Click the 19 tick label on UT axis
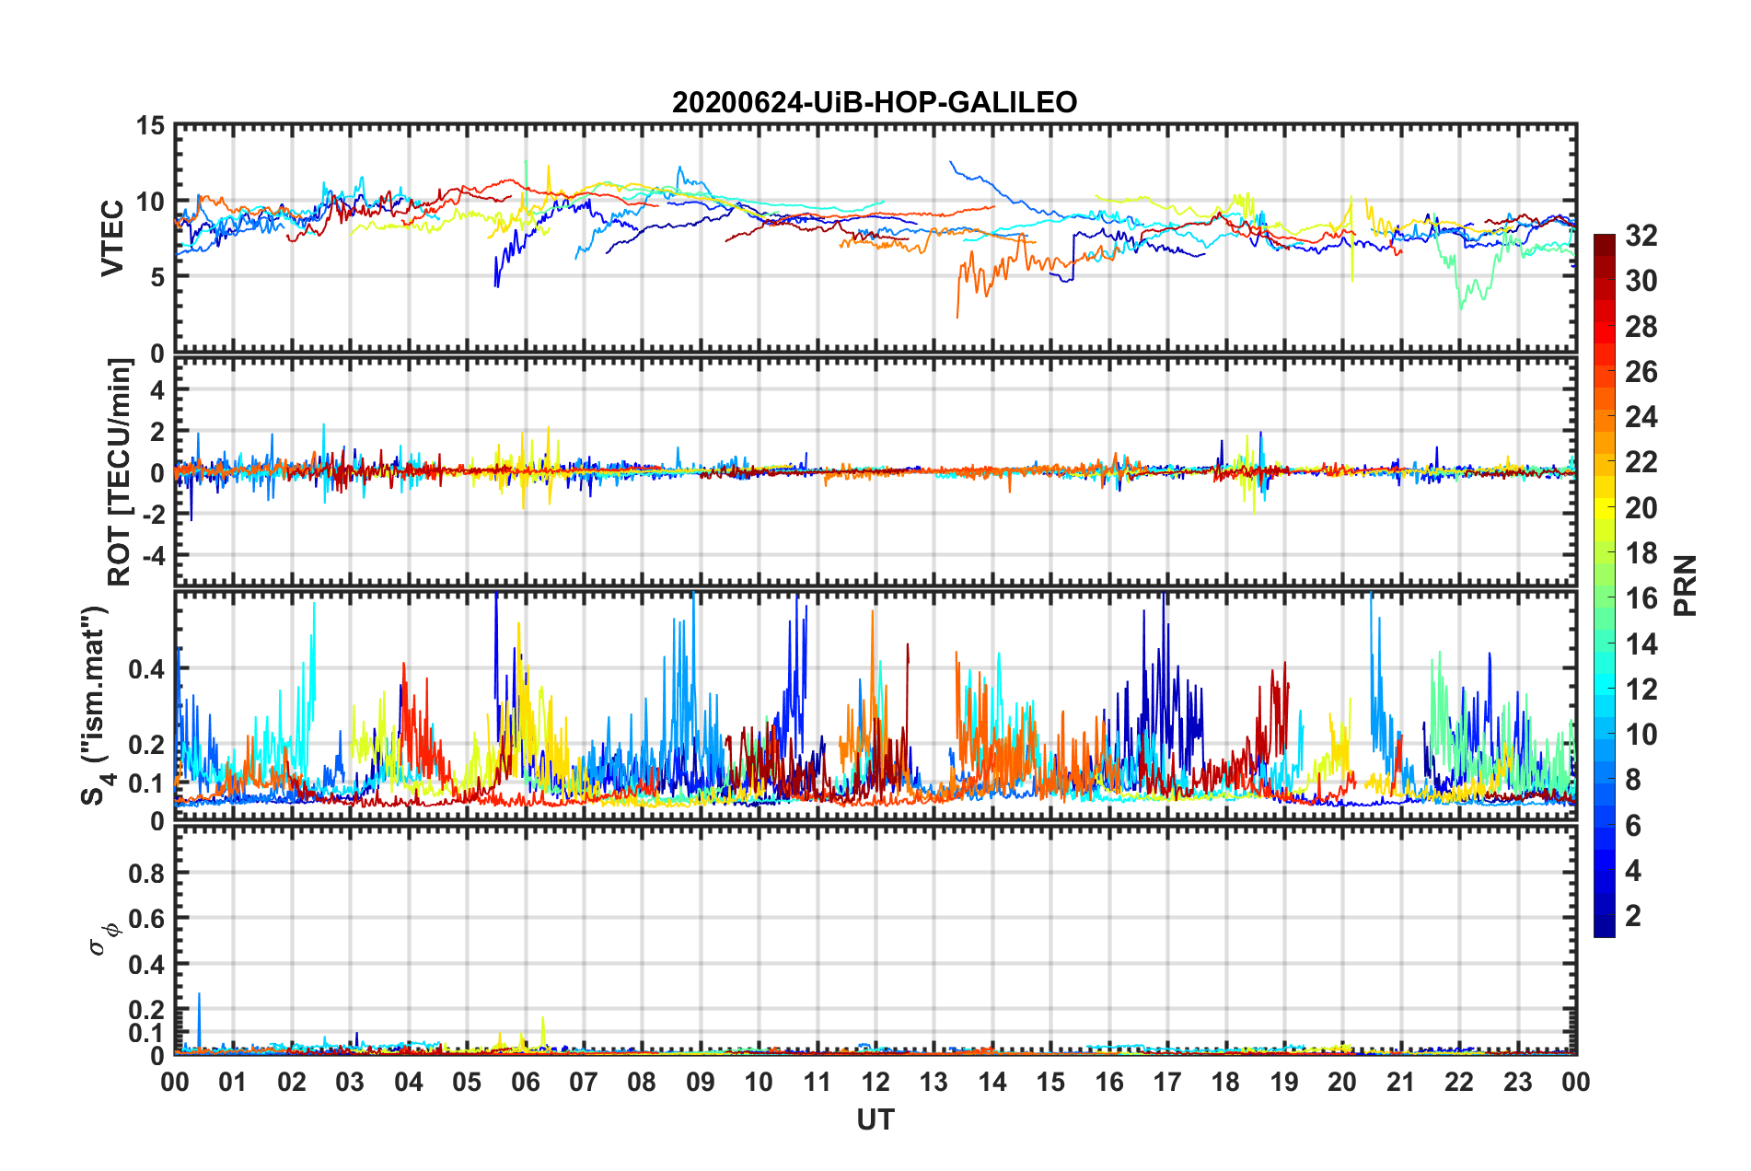 (x=1284, y=1082)
